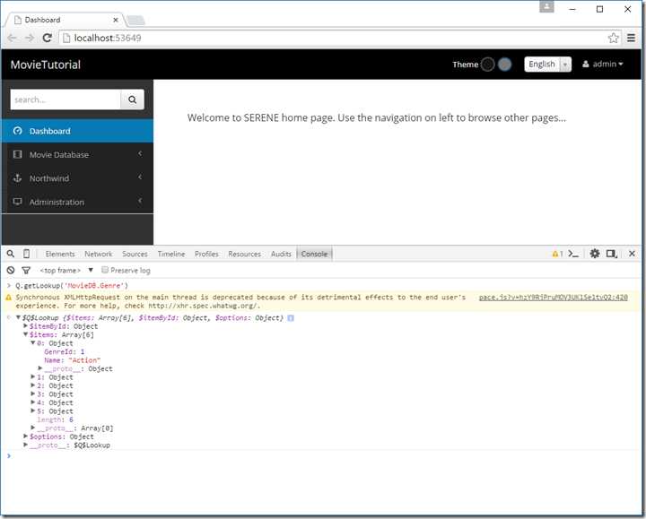Switch to the Audits tab
Viewport: 646px width, 519px height.
[x=281, y=254]
